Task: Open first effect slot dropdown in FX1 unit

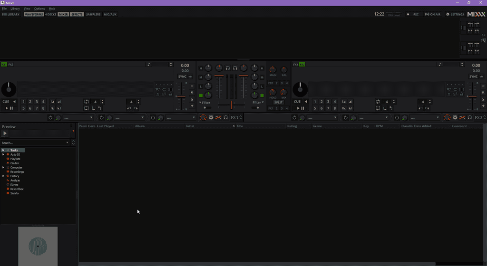Action: (x=78, y=118)
